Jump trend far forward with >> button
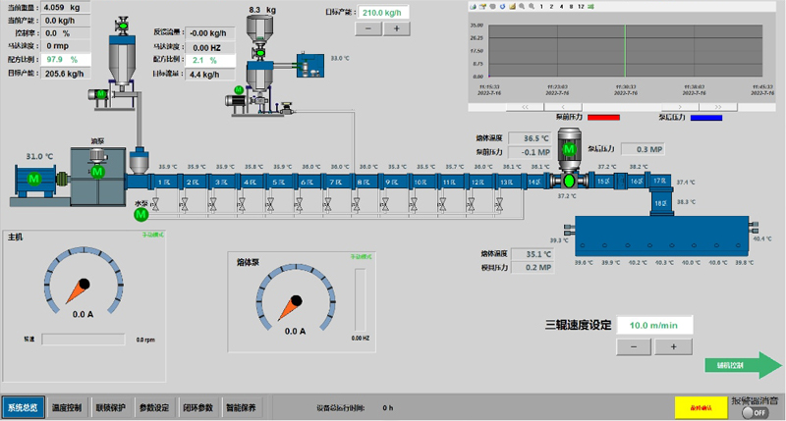Screen dimensions: 786x421 (718, 107)
